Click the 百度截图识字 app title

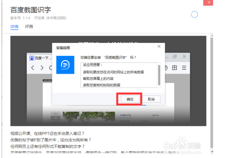[31, 10]
